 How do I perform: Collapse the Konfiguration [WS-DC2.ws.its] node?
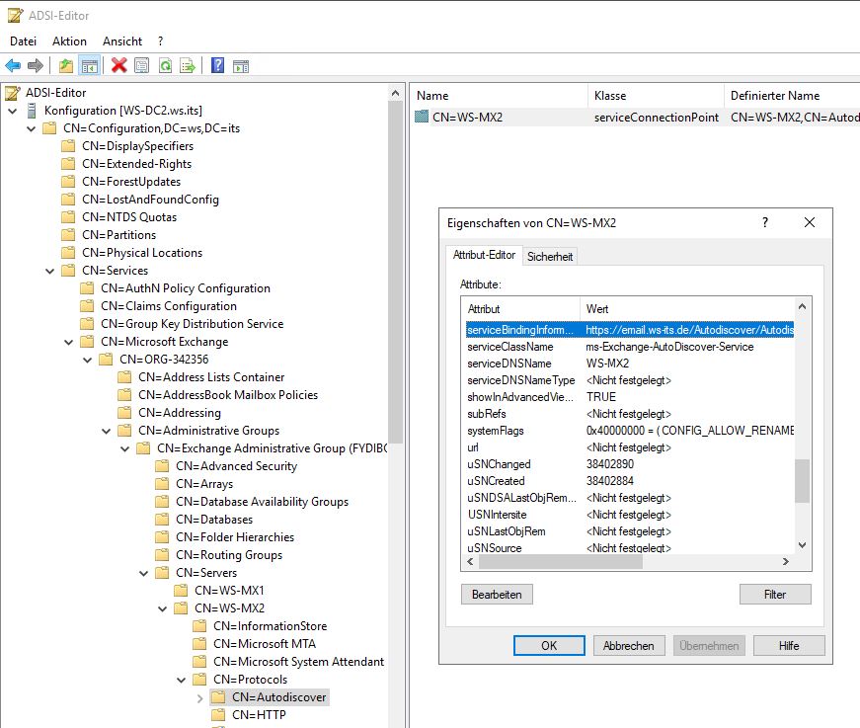(13, 111)
